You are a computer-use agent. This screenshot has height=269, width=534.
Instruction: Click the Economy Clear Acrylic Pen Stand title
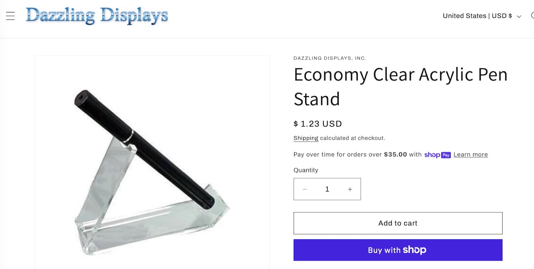(x=400, y=87)
